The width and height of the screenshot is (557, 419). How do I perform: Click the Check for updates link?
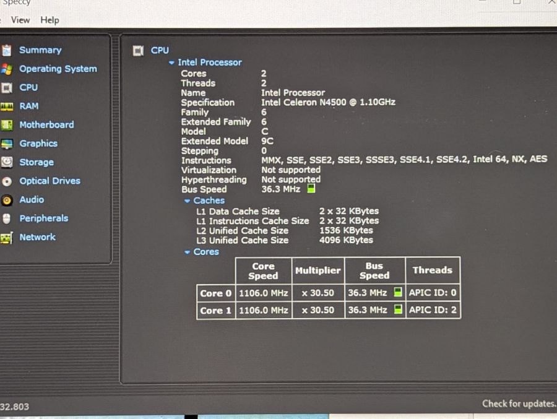pyautogui.click(x=519, y=404)
